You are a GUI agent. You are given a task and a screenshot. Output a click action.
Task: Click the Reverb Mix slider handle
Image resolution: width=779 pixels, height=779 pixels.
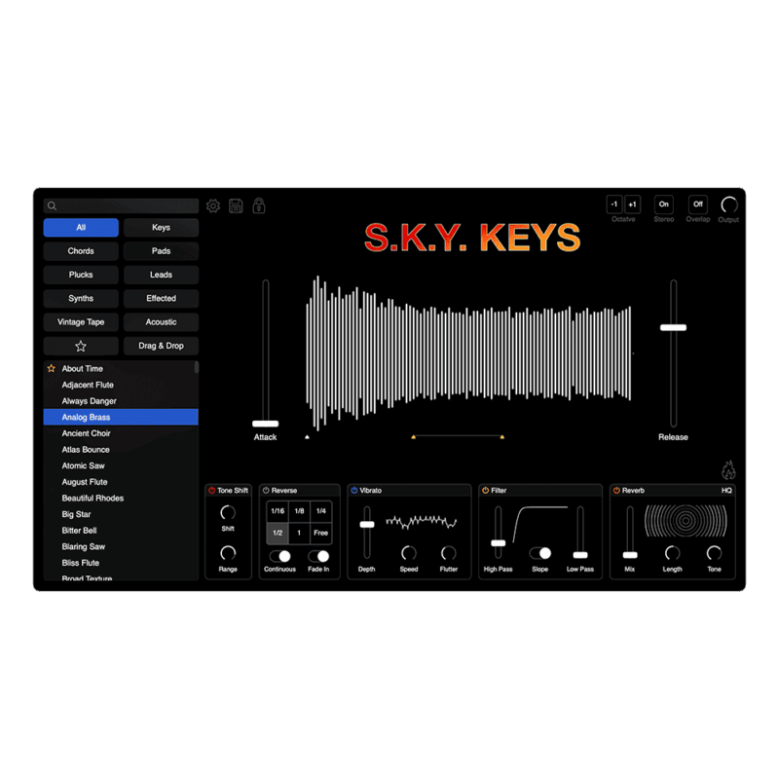pyautogui.click(x=630, y=555)
